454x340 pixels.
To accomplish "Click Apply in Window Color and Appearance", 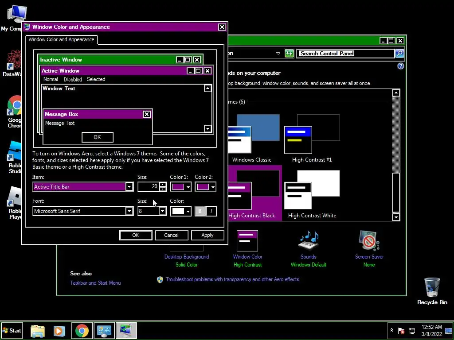I will 207,235.
